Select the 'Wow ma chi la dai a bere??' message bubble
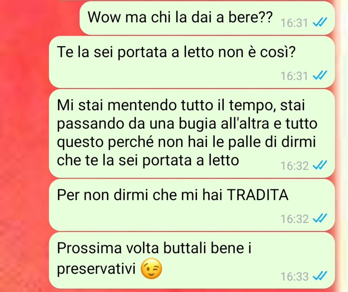348x292 pixels. point(207,18)
